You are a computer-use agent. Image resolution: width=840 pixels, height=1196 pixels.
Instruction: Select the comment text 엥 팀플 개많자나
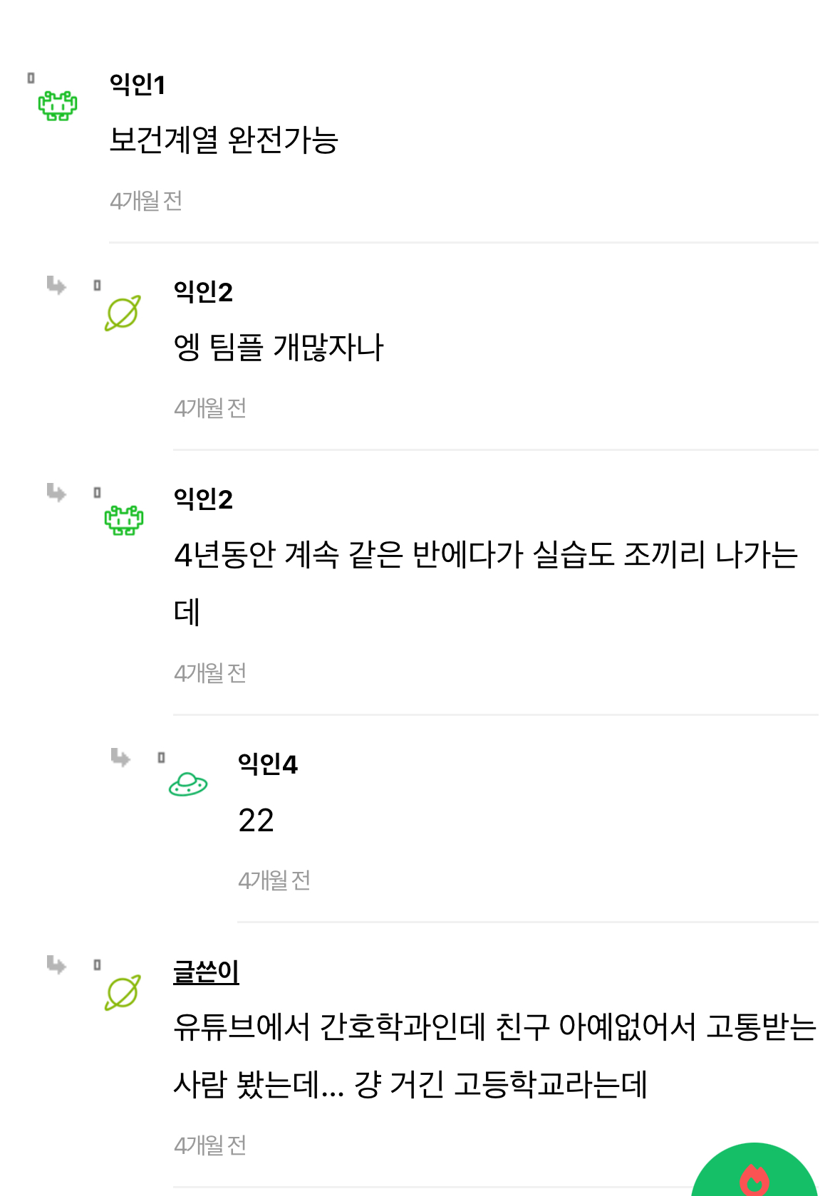[x=279, y=348]
